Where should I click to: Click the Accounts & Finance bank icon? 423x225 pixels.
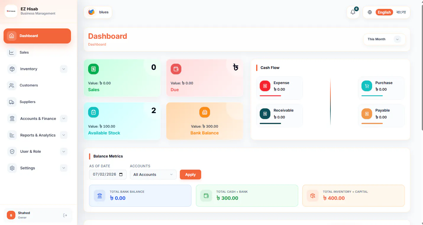[x=12, y=119]
